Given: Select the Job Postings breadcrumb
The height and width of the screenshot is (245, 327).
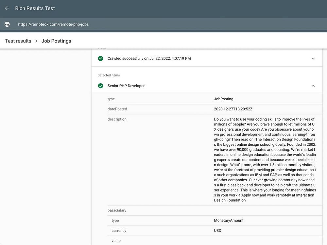Looking at the screenshot, I should [56, 41].
